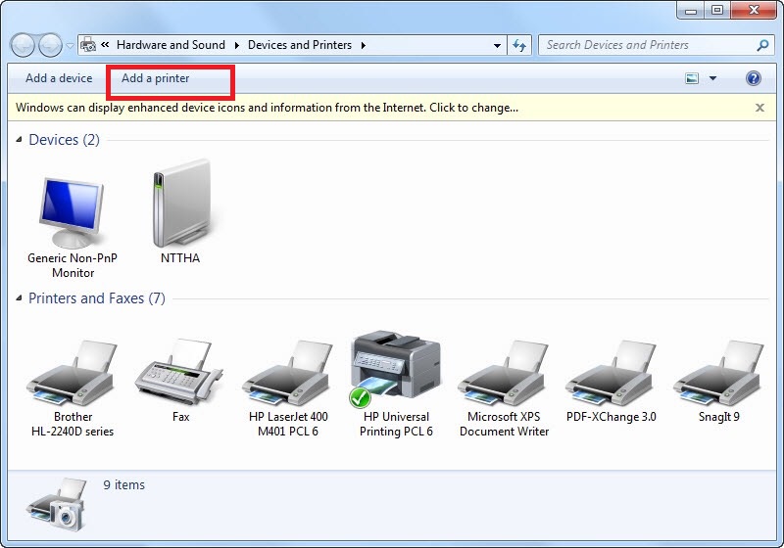784x548 pixels.
Task: Click the printer and camera icon in details pane
Action: pos(57,505)
